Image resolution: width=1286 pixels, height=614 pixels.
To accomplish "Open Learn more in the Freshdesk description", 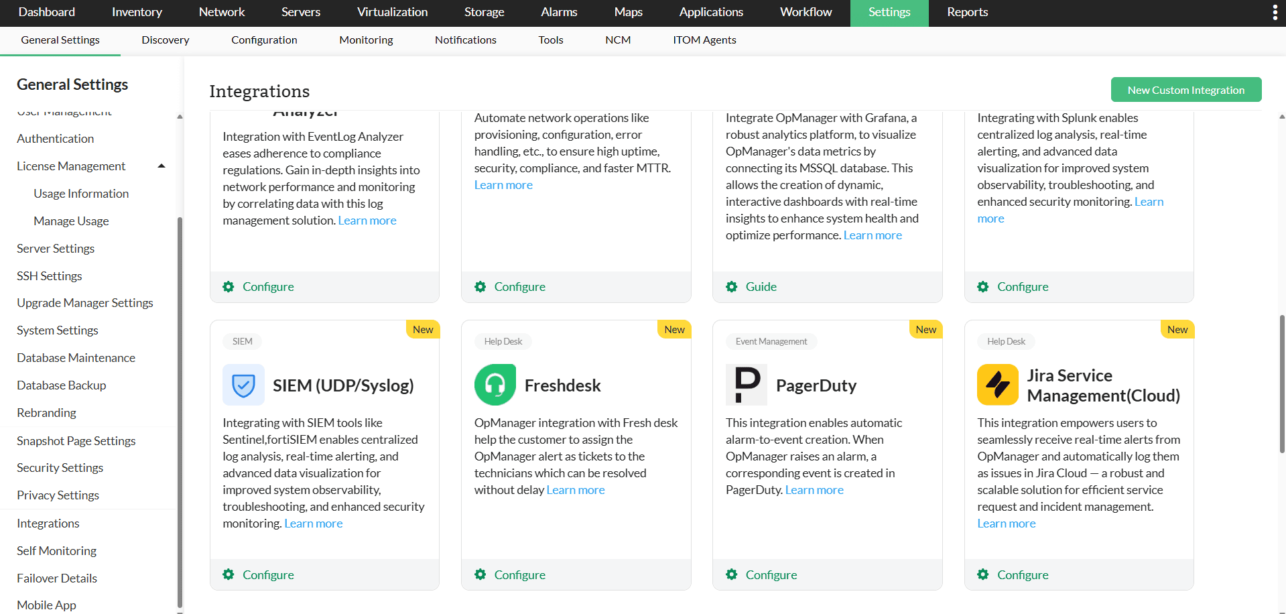I will point(576,490).
